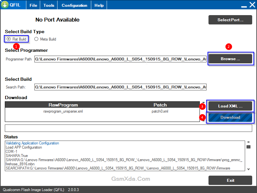The image size is (257, 193).
Task: Select the Meta Build radio button
Action: (36, 39)
